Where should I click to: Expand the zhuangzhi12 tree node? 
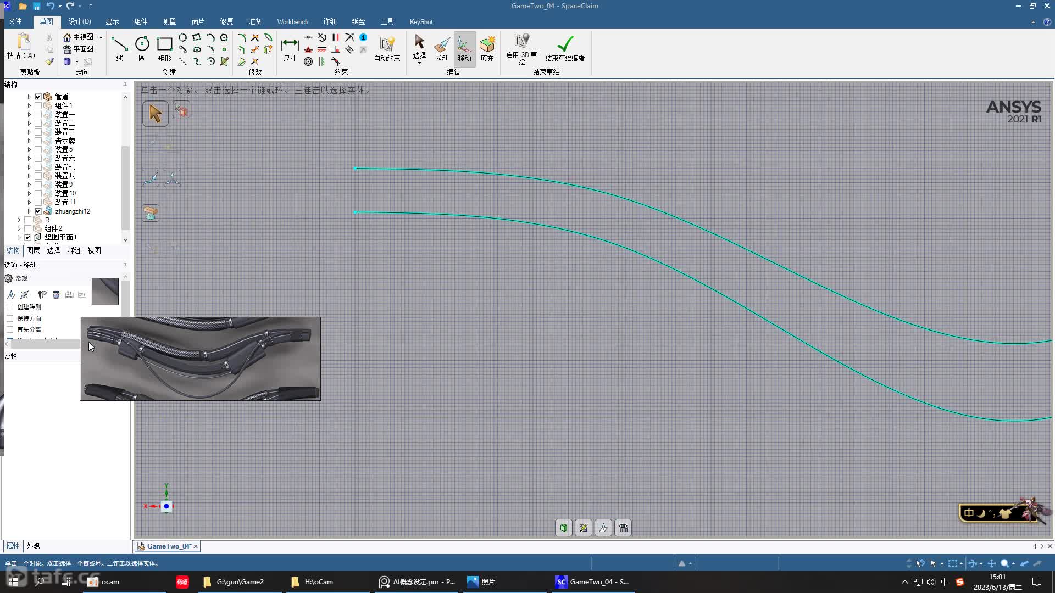[29, 211]
